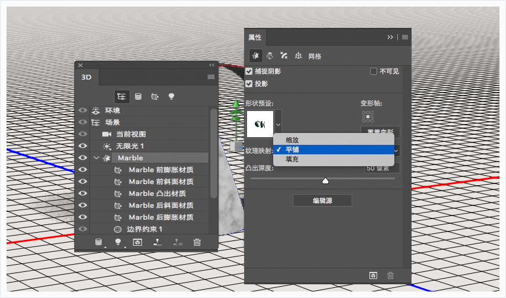Click the 3D panel vertical scrollbar
The width and height of the screenshot is (506, 298).
(x=213, y=153)
